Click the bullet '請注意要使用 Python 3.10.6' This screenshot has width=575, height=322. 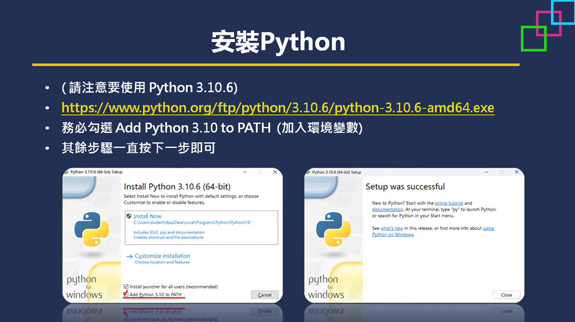(149, 88)
